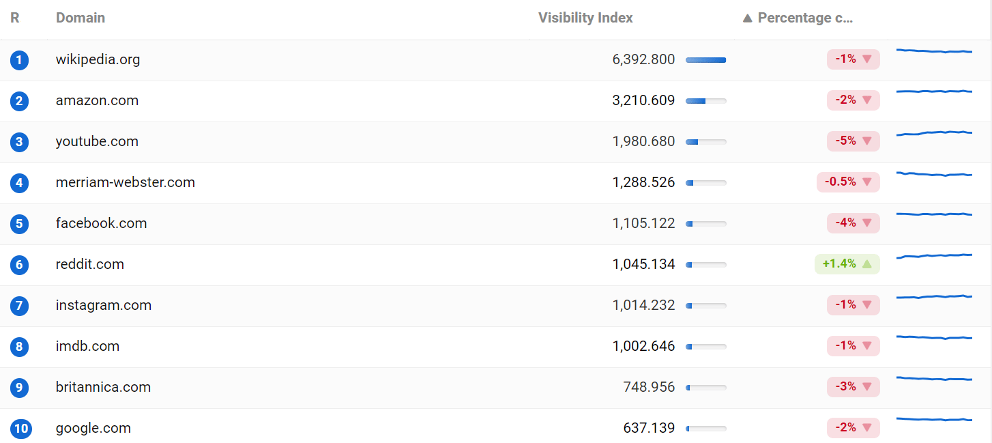Open the instagram.com domain link
Viewport: 992px width, 443px height.
pos(104,305)
